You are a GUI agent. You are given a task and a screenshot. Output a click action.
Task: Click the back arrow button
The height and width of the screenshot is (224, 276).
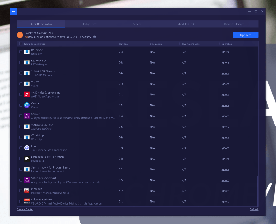pos(13,11)
